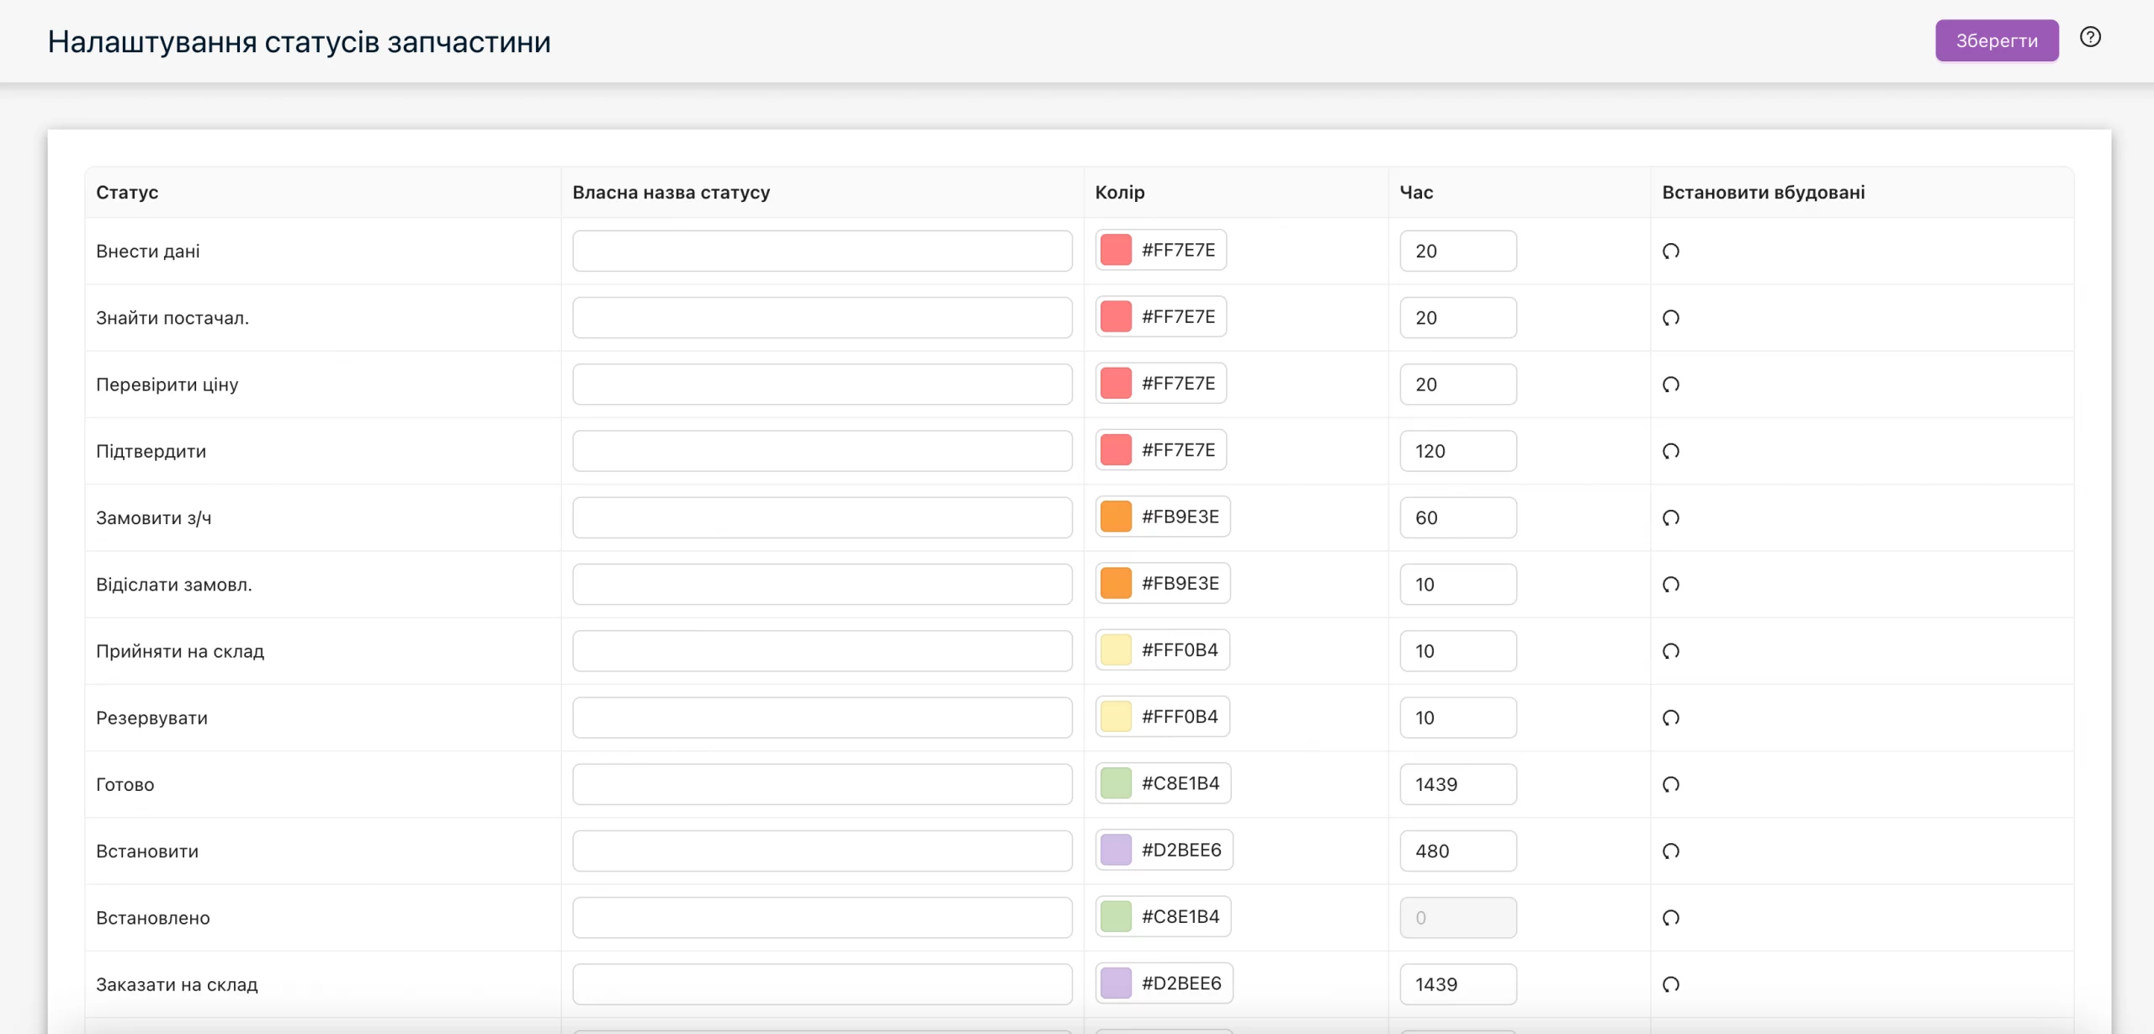2154x1034 pixels.
Task: Open color picker for Заказати на склад
Action: (x=1164, y=984)
